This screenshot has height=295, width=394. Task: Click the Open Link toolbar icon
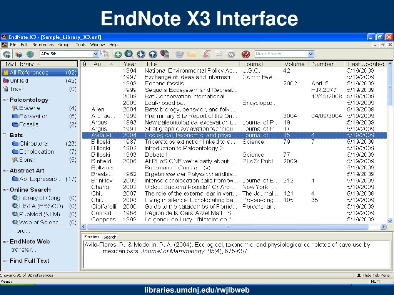[179, 54]
